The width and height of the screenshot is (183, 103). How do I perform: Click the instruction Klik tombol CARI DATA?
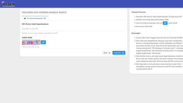tap(144, 26)
